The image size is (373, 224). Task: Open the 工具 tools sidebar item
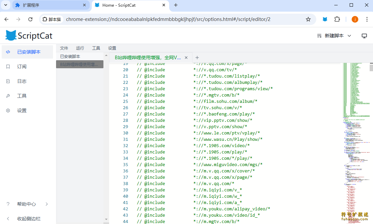[22, 96]
